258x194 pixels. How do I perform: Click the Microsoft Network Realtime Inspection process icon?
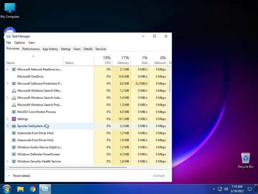(14, 69)
